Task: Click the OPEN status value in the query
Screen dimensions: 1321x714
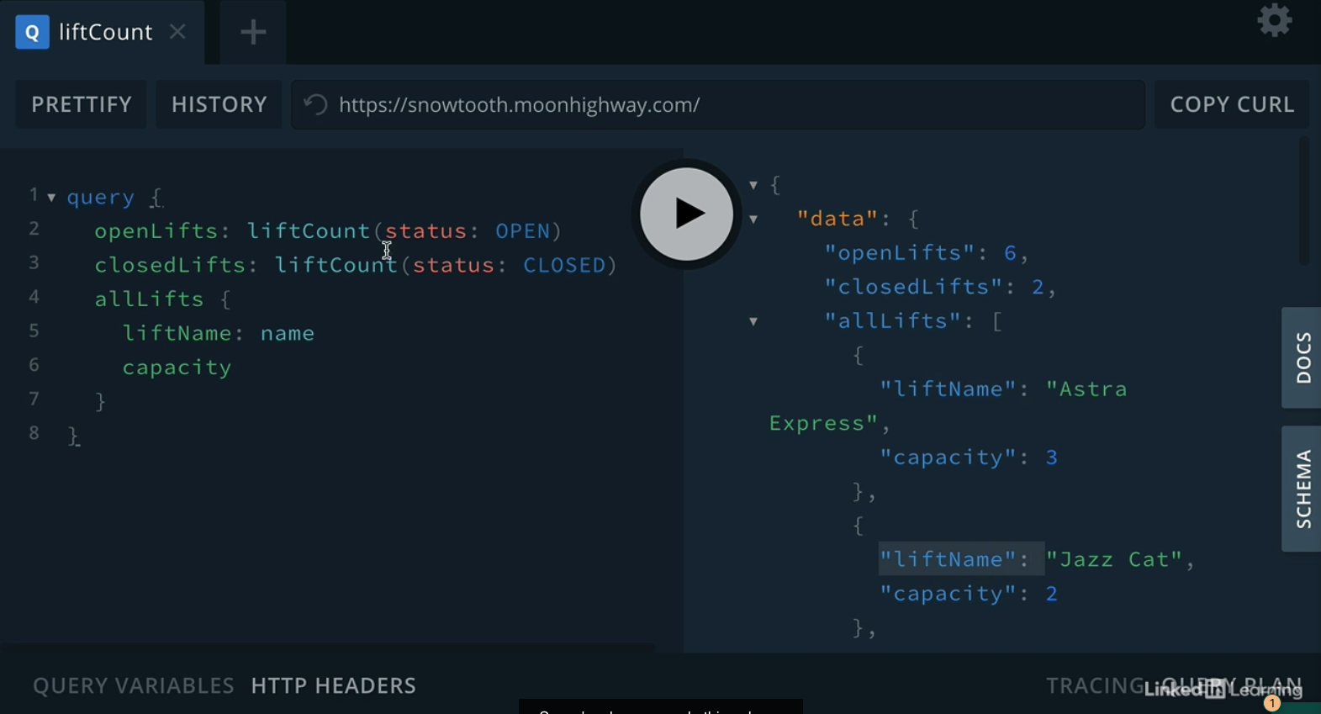Action: (523, 231)
